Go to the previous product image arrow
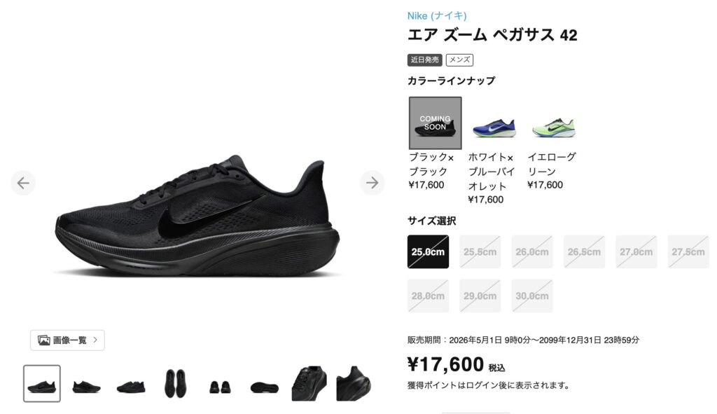This screenshot has height=414, width=717. 23,183
